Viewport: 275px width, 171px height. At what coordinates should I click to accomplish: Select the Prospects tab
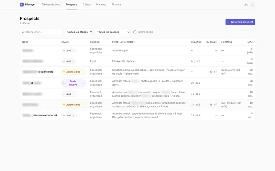71,4
